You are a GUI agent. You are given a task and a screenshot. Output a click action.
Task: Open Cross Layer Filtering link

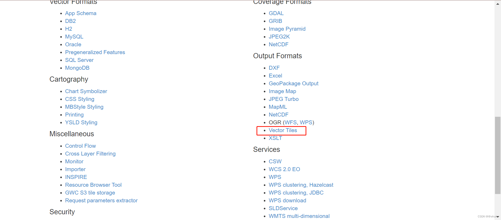coord(90,154)
